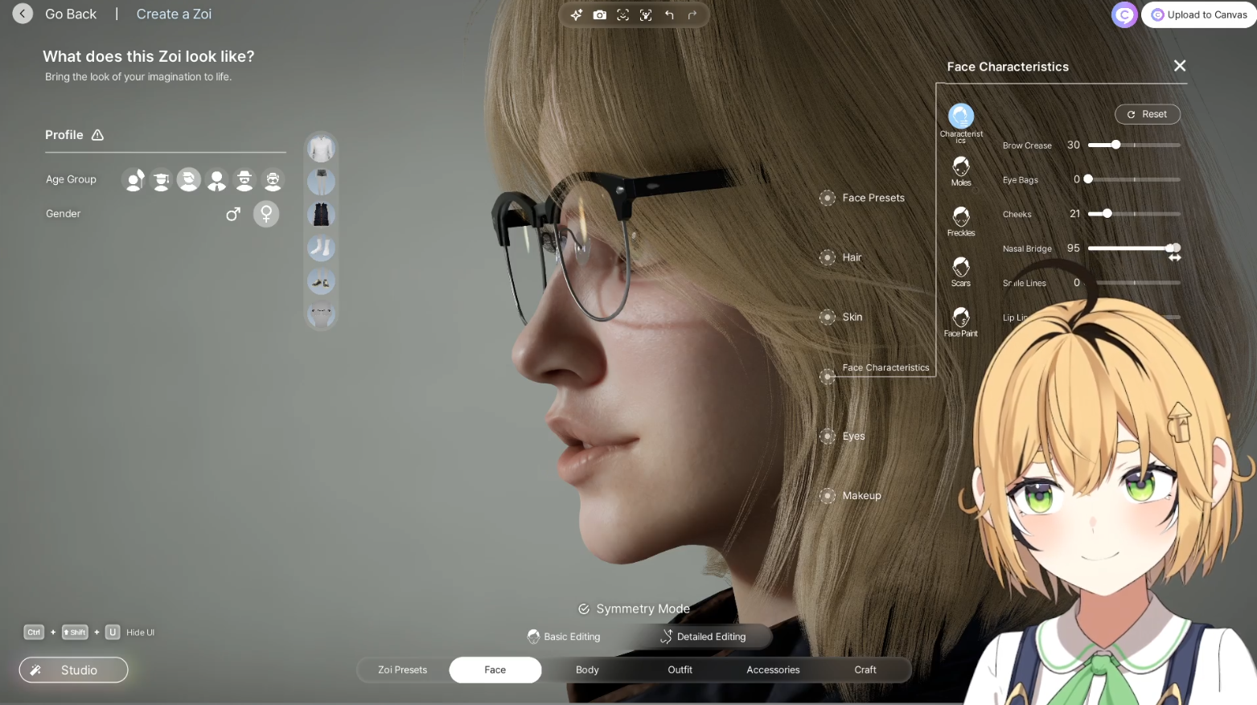Adjust the Nasal Bridge slider

(x=1134, y=248)
